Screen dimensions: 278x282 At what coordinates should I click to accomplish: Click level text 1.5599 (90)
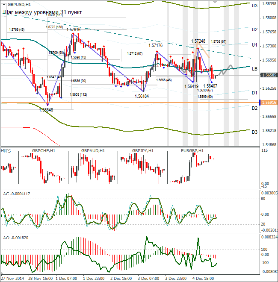click(x=205, y=97)
